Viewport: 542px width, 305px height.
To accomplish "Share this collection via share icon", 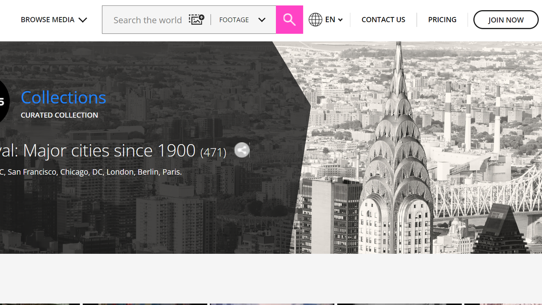I will pyautogui.click(x=242, y=150).
